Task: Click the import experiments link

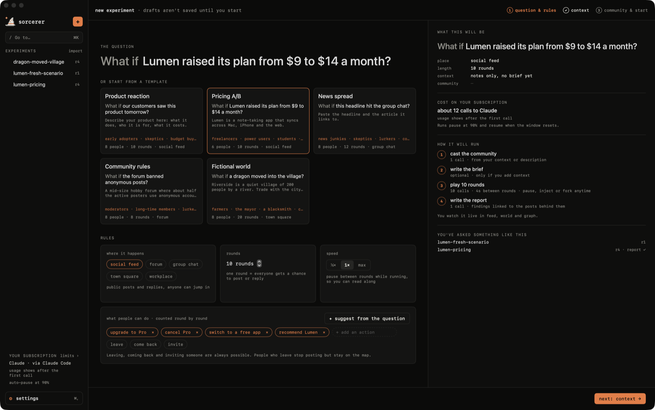Action: click(x=75, y=51)
